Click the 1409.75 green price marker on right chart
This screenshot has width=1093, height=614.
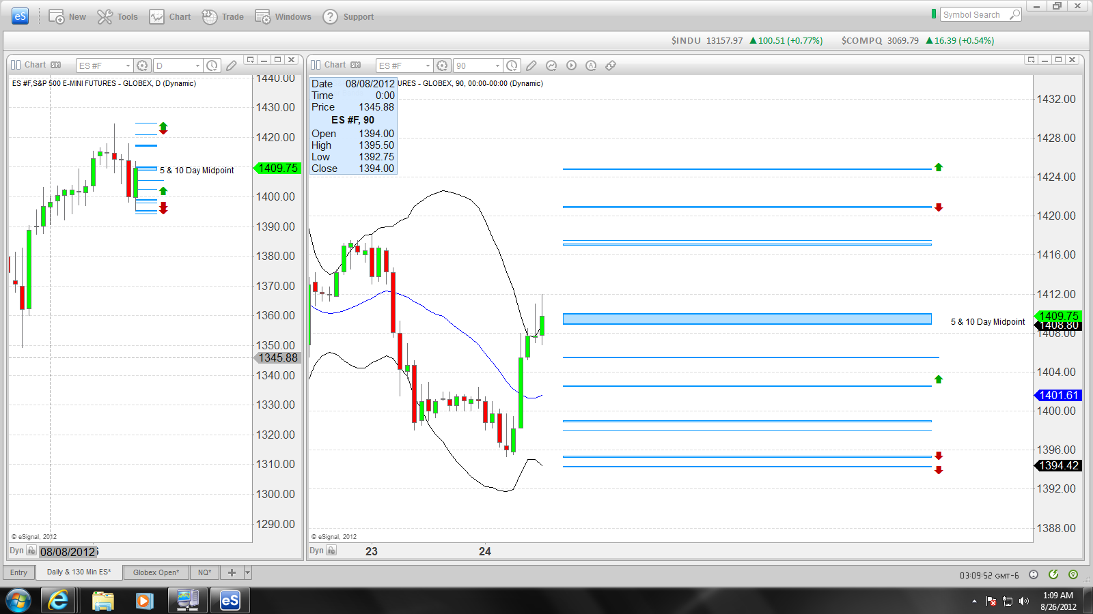tap(1057, 316)
